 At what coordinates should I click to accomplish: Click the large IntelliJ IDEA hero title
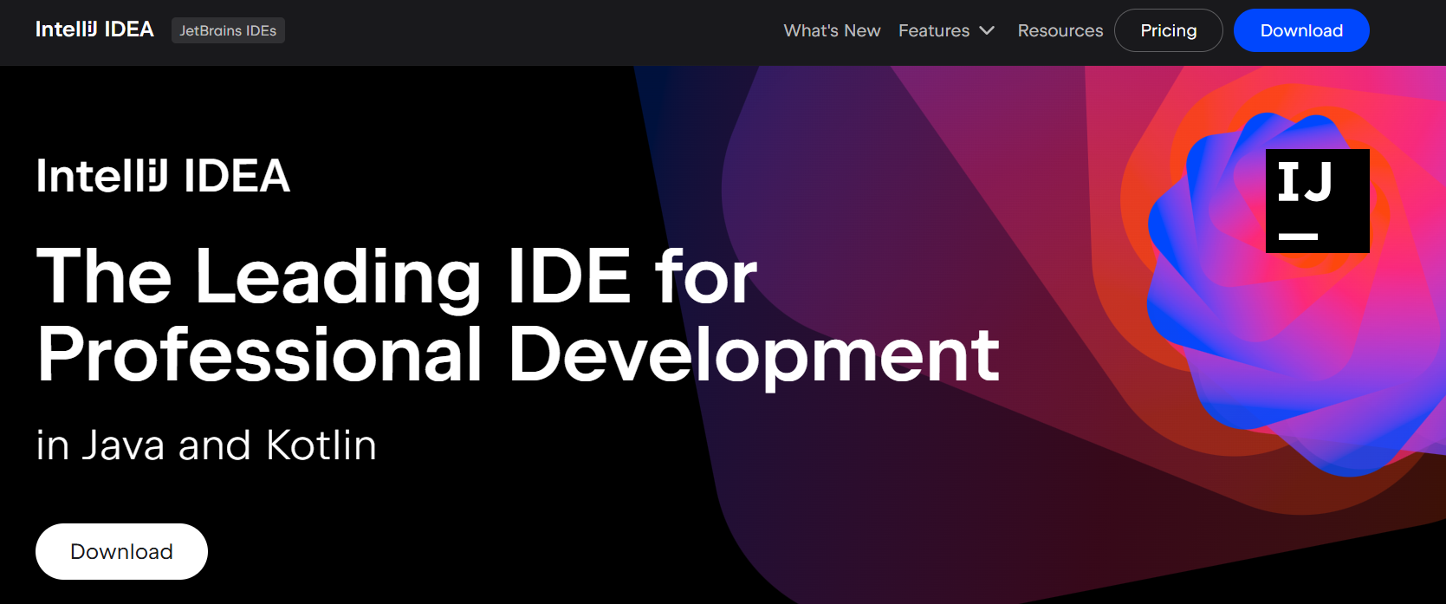(163, 176)
